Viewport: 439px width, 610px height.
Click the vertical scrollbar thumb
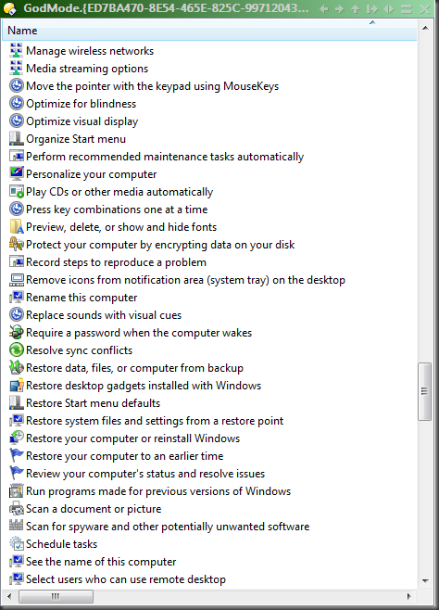424,391
